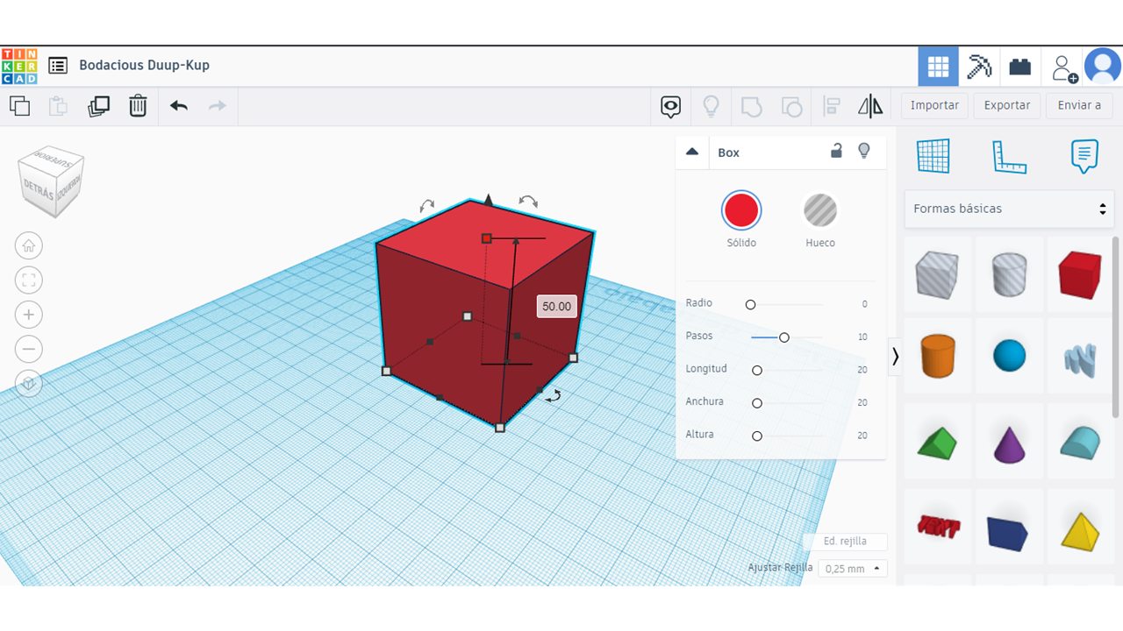Toggle the lock on the Box shape
Viewport: 1123px width, 631px height.
836,151
